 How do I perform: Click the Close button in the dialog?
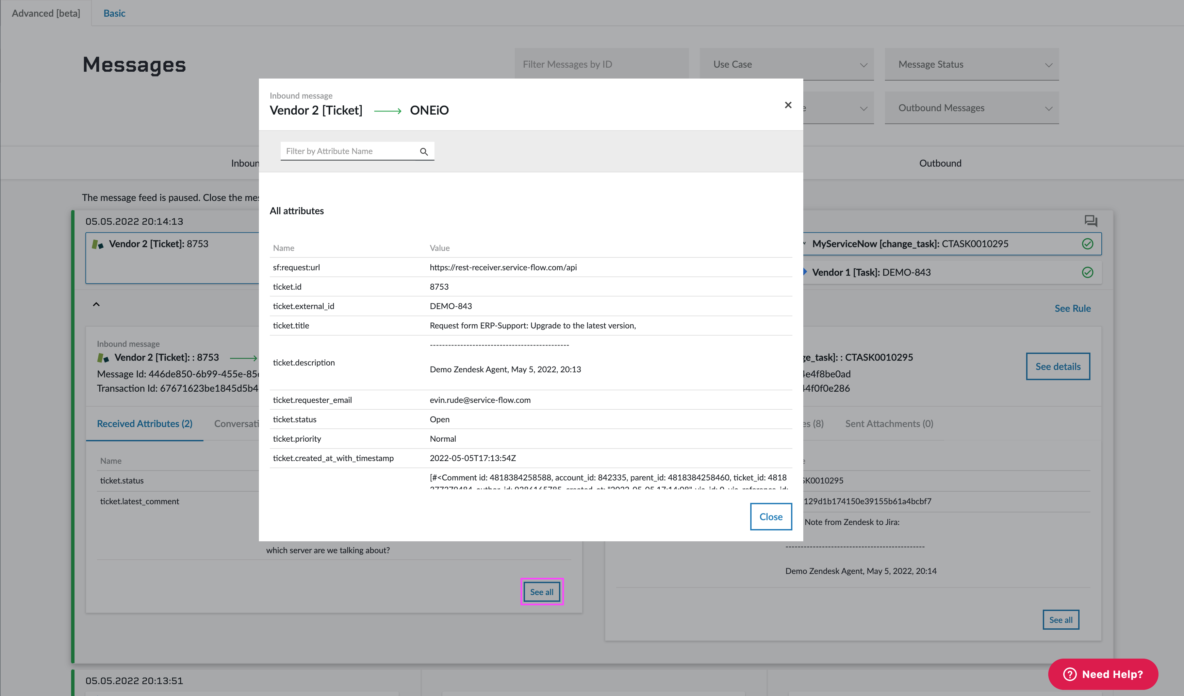click(771, 516)
